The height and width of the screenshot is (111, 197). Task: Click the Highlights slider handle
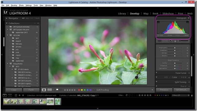pyautogui.click(x=175, y=48)
